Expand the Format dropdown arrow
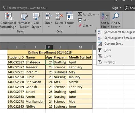Screen dimensions: 135x113 click(x=70, y=27)
